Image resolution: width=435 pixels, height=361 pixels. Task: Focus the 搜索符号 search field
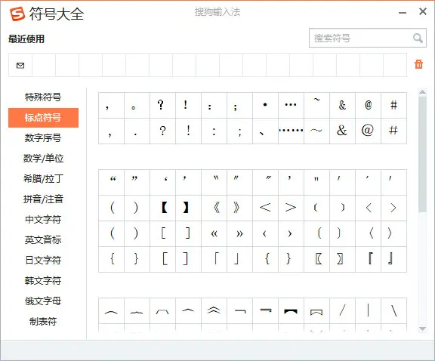pos(368,38)
